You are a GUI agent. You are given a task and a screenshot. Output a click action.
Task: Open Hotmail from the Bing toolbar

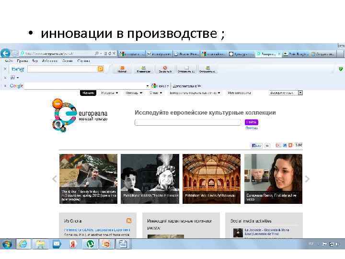(122, 70)
